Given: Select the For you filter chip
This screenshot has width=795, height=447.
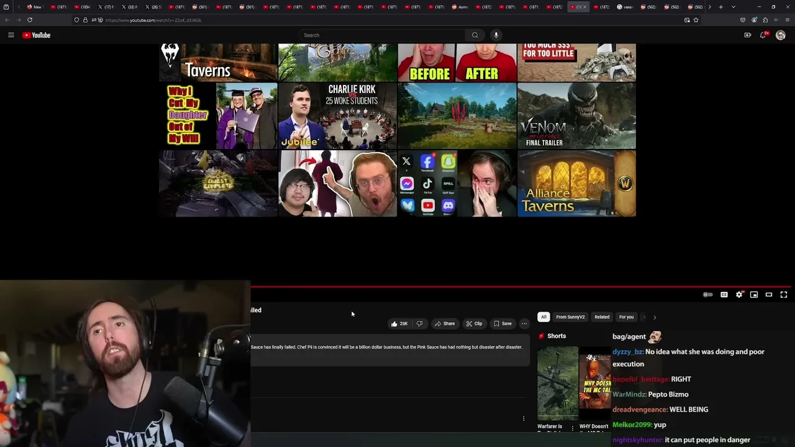Looking at the screenshot, I should tap(626, 317).
